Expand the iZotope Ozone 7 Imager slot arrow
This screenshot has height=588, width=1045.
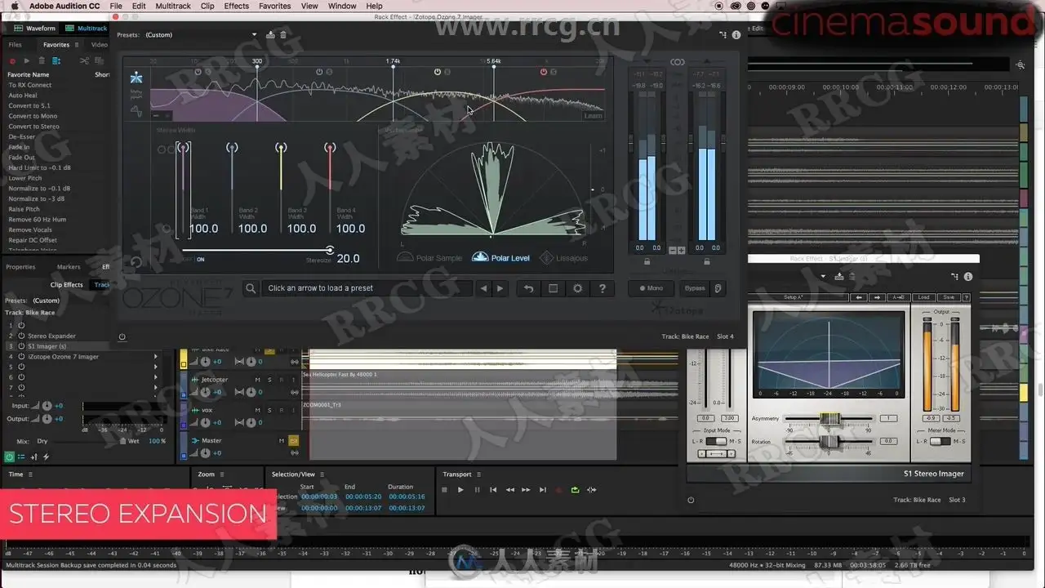tap(155, 357)
